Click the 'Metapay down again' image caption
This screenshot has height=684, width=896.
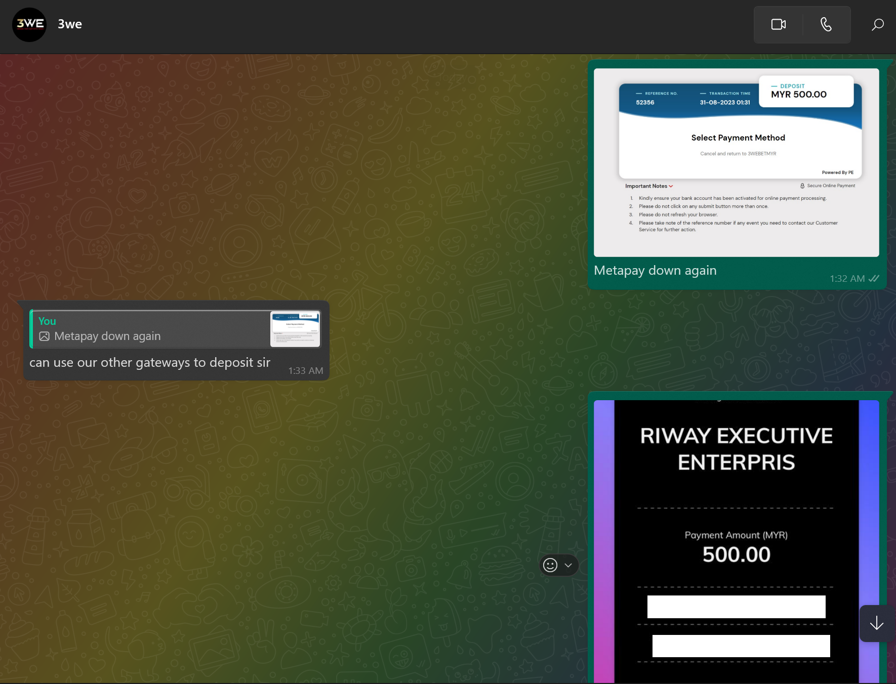point(655,271)
